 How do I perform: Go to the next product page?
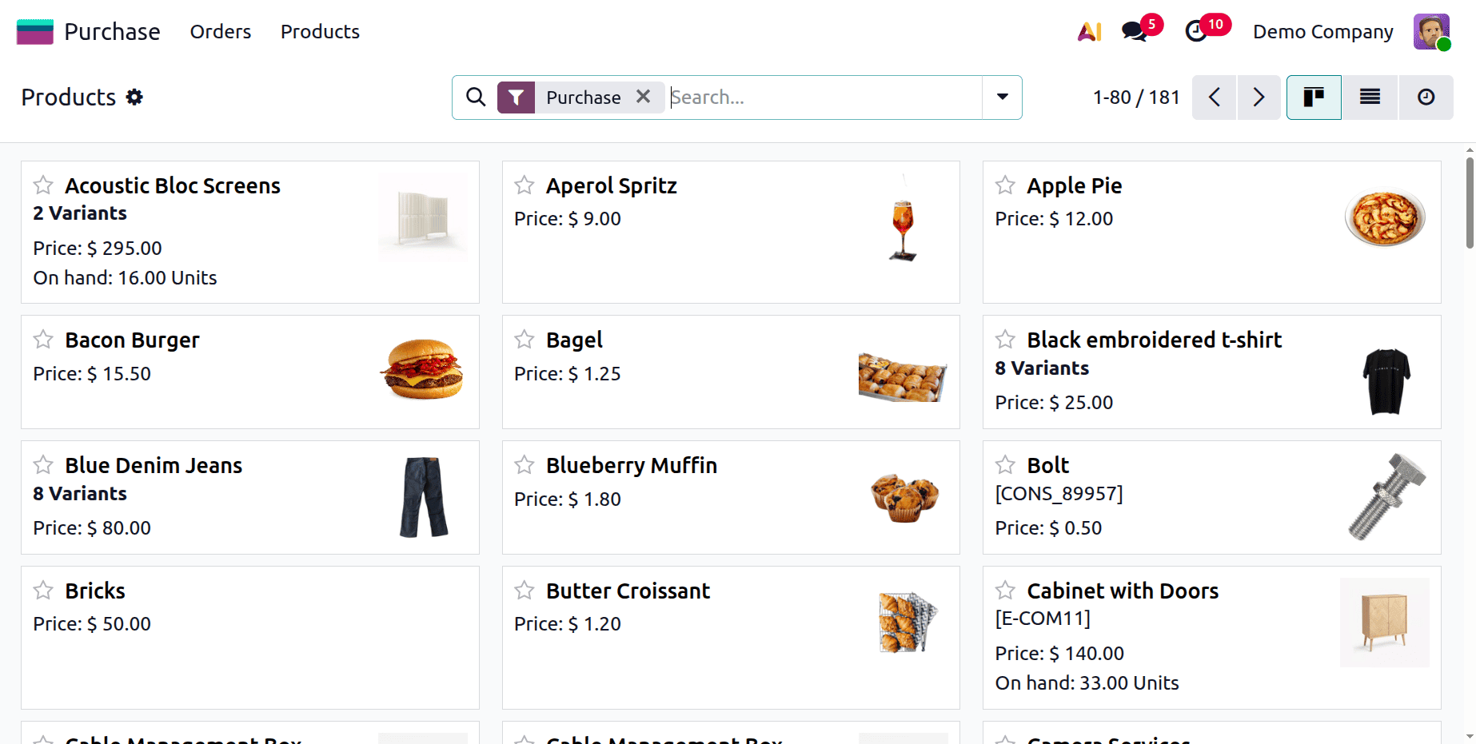coord(1259,97)
